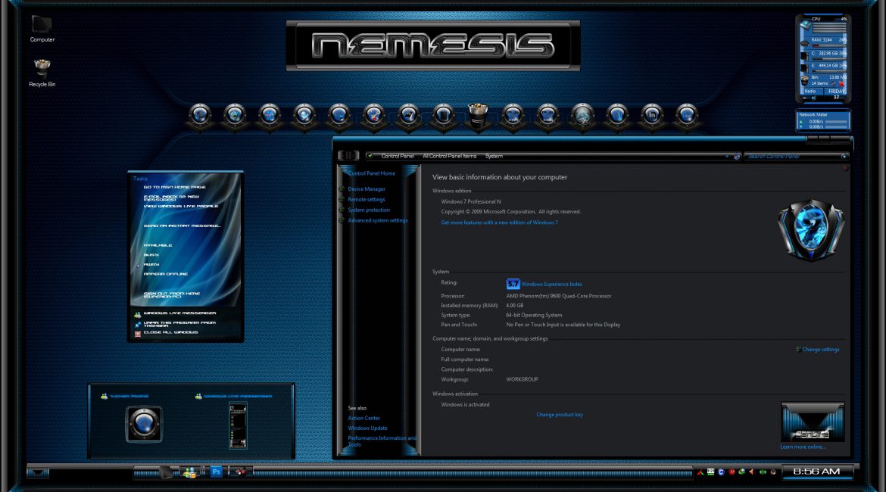Open Control Panel Home
This screenshot has width=886, height=492.
[371, 173]
